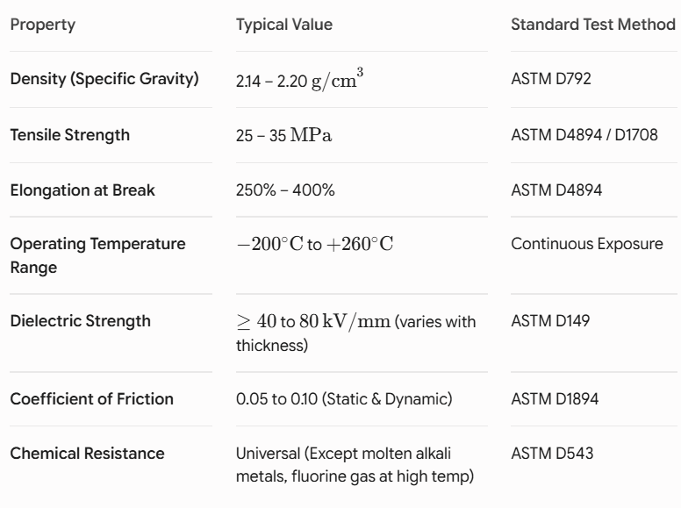Click the ASTM D543 cell
The height and width of the screenshot is (508, 681).
552,454
